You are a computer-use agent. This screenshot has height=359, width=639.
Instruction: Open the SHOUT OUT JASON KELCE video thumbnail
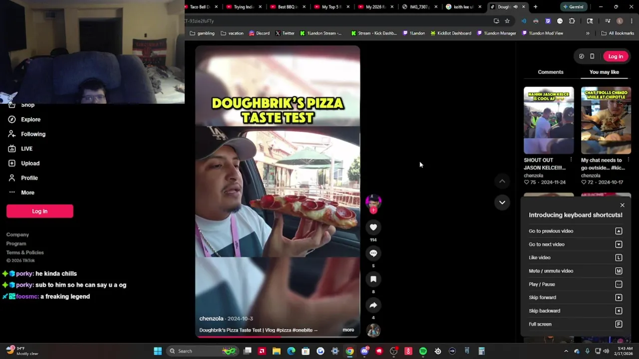pyautogui.click(x=549, y=120)
